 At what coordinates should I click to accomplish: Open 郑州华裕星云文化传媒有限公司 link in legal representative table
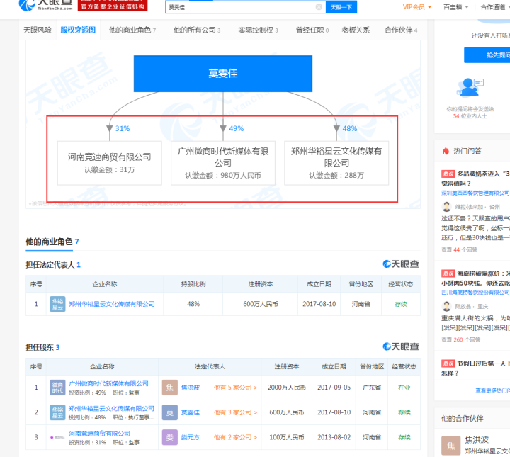click(x=112, y=304)
